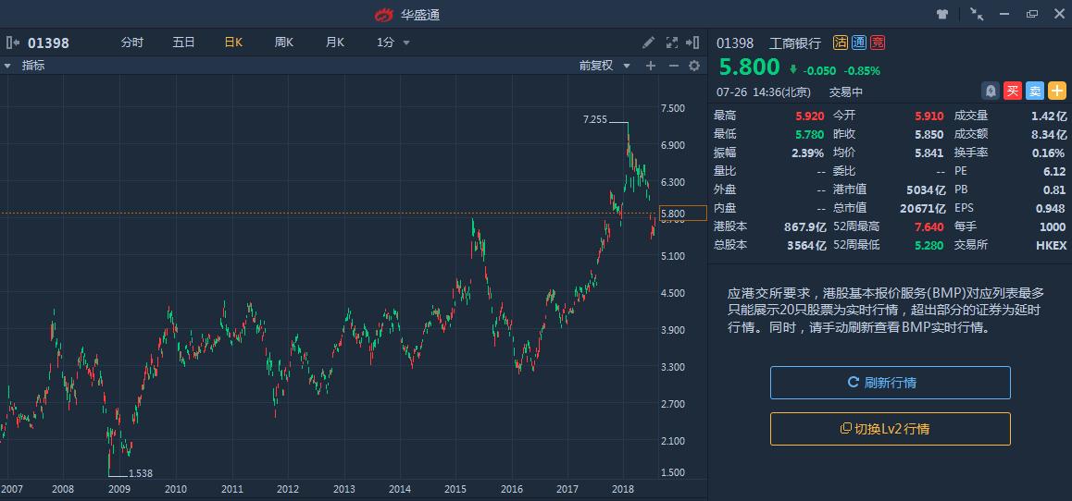1072x501 pixels.
Task: Click the 成交量 value 1.42亿
Action: pyautogui.click(x=1049, y=116)
